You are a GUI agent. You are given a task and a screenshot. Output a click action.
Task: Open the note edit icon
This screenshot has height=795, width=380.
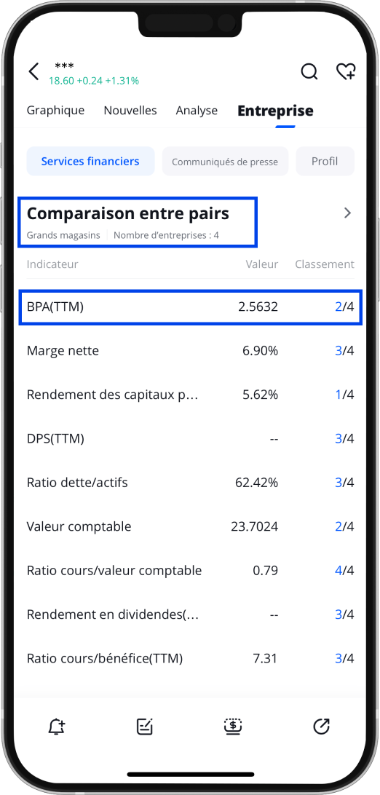145,727
